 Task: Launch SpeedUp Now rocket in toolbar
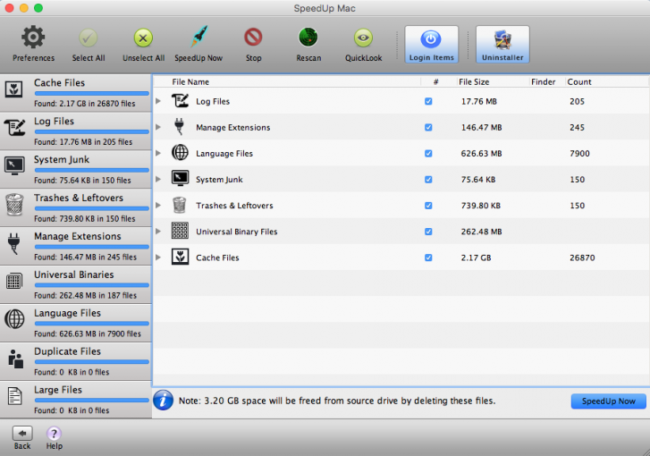[198, 38]
